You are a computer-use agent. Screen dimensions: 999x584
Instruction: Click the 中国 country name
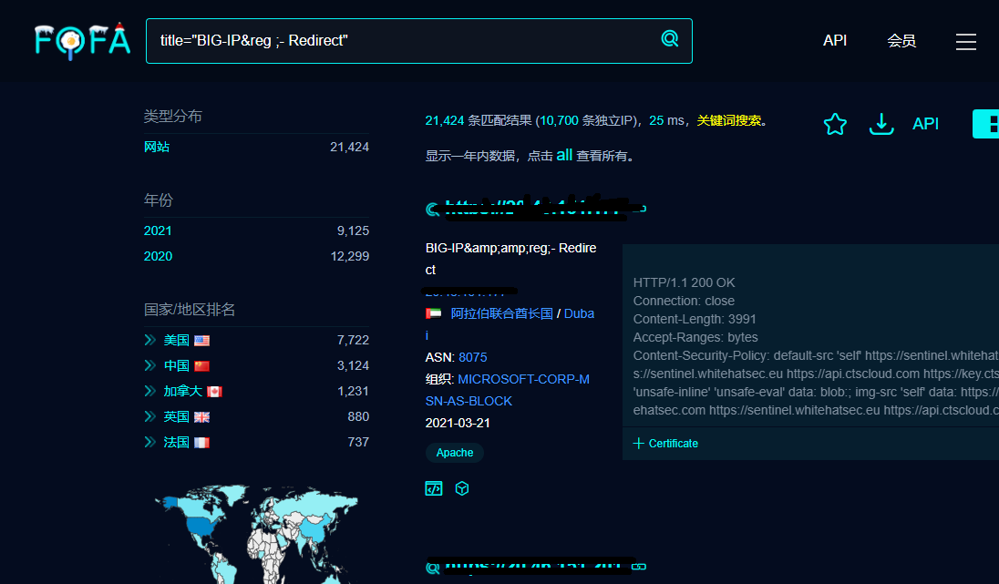click(177, 365)
